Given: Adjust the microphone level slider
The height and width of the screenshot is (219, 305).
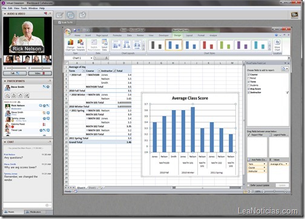Looking at the screenshot, I should point(12,68).
